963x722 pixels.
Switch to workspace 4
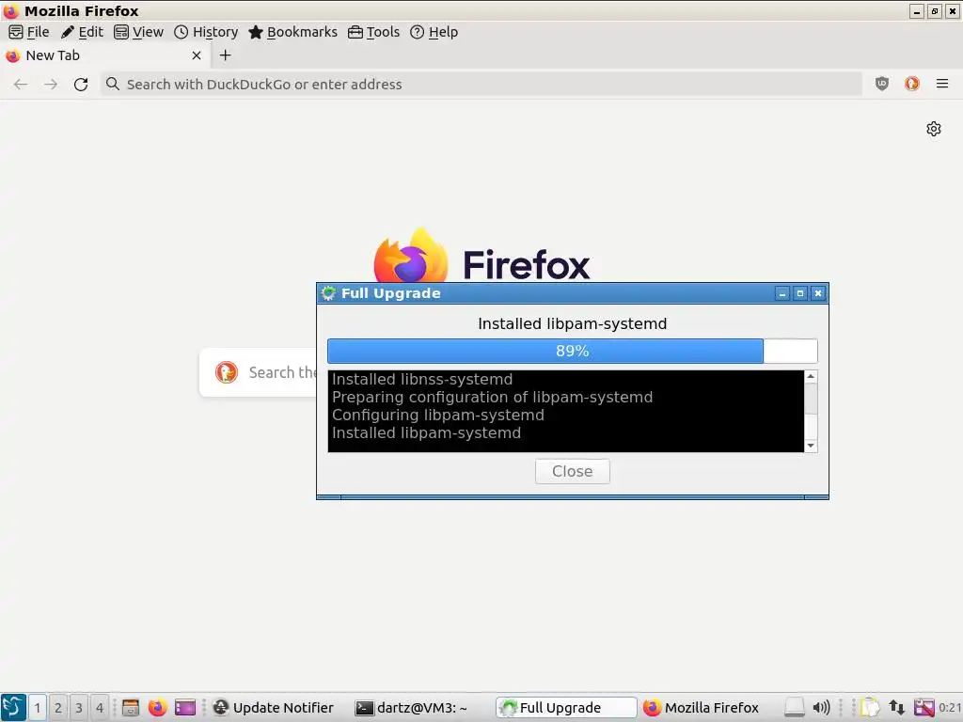click(100, 707)
